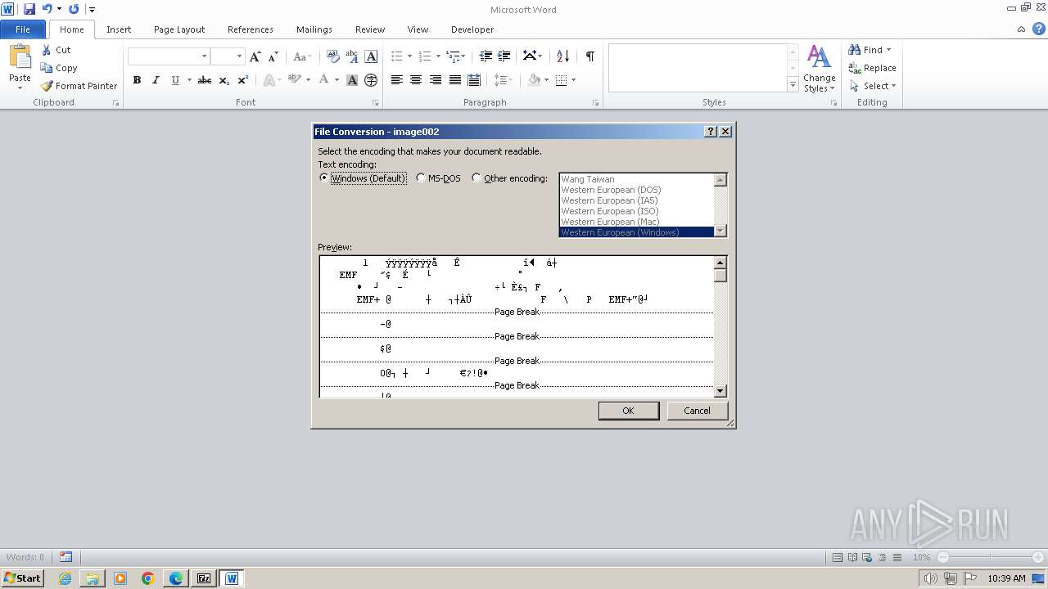Click Cancel in File Conversion dialog

pos(697,411)
